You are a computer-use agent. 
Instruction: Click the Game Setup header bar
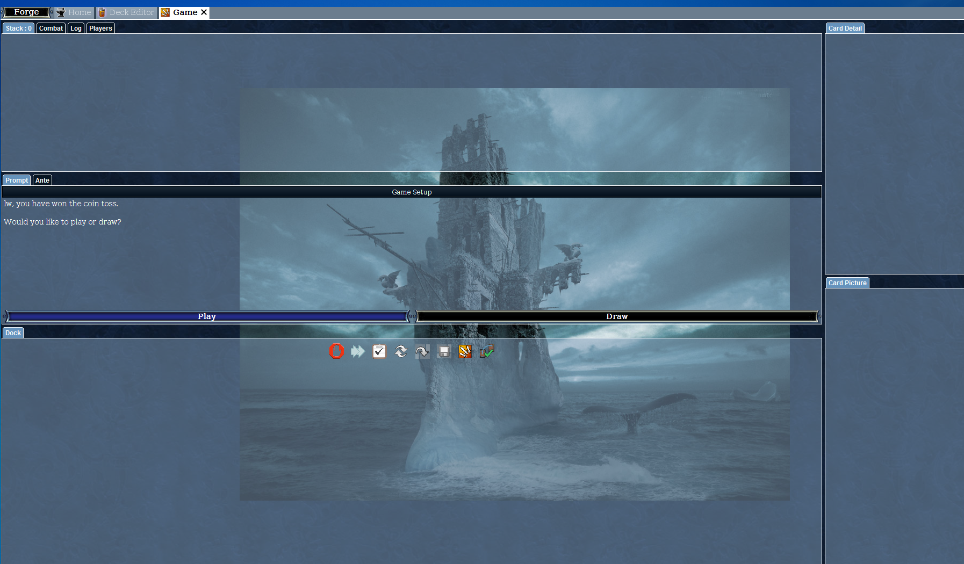pos(412,192)
